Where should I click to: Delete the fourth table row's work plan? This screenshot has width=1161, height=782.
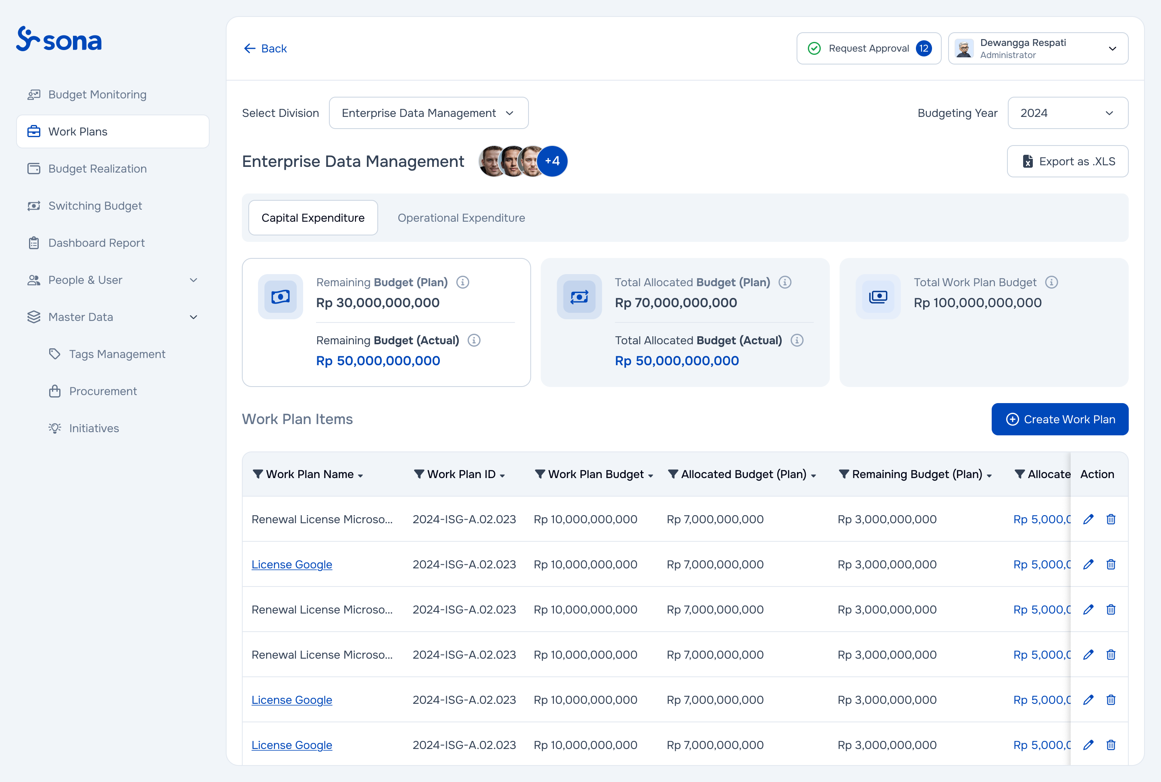1111,654
